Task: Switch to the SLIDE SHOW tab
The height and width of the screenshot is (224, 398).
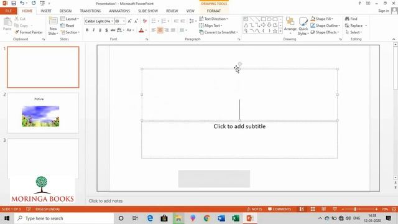Action: (148, 11)
